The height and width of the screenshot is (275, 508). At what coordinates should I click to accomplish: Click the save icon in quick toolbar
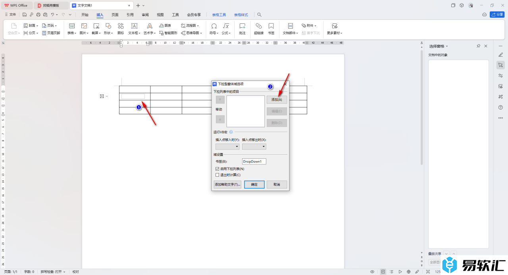tap(25, 15)
